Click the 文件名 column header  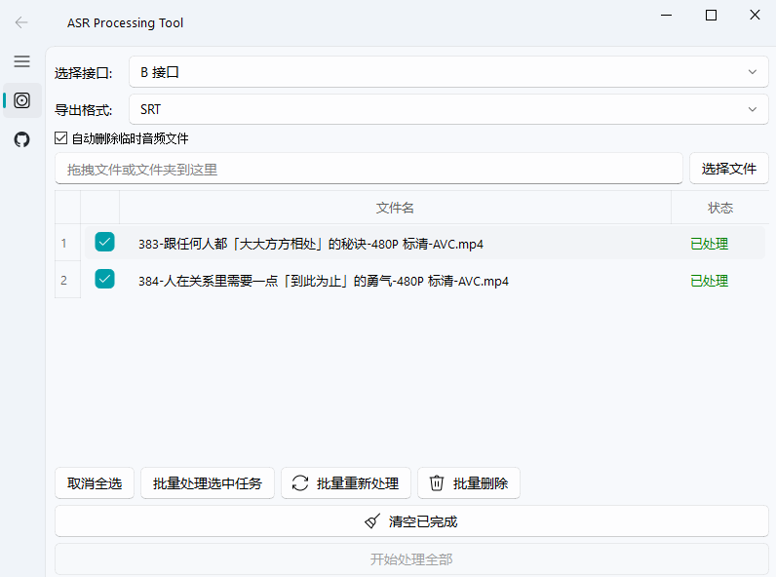tap(395, 208)
